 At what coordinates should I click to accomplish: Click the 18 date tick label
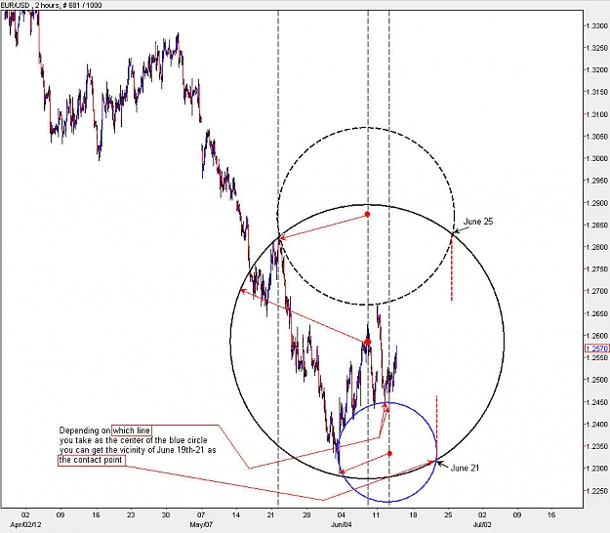click(x=413, y=515)
